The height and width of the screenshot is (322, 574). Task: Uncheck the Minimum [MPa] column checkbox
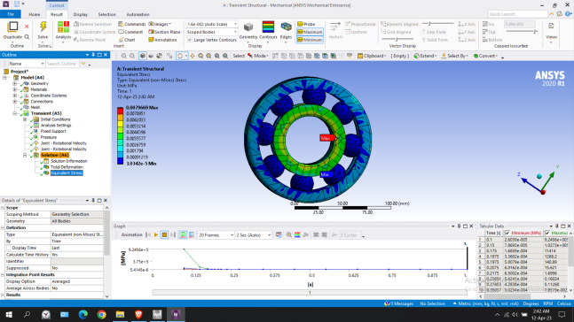[507, 233]
